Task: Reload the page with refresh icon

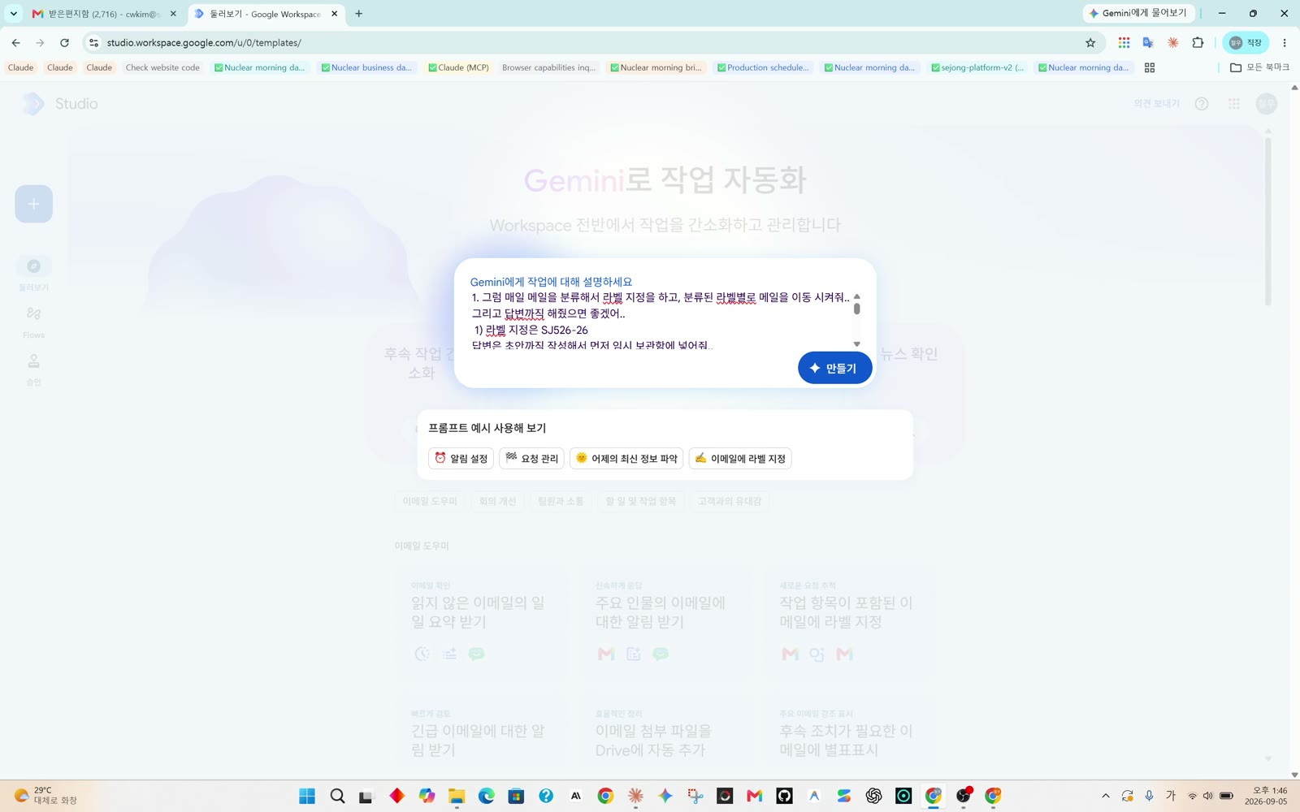Action: [64, 43]
